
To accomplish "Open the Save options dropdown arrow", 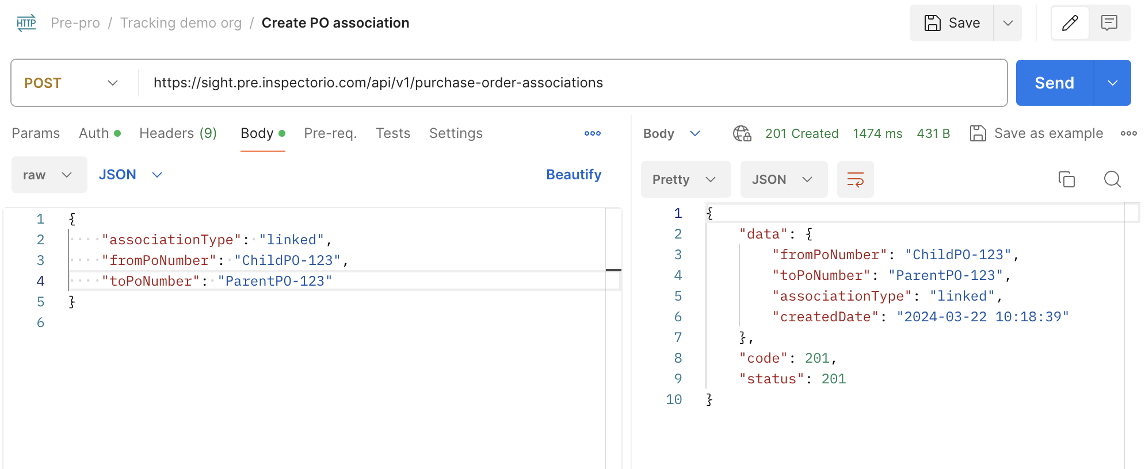I will (1008, 23).
